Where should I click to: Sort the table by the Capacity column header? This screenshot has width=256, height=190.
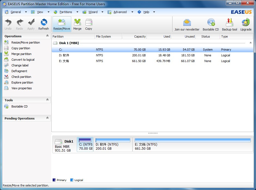tap(134, 36)
